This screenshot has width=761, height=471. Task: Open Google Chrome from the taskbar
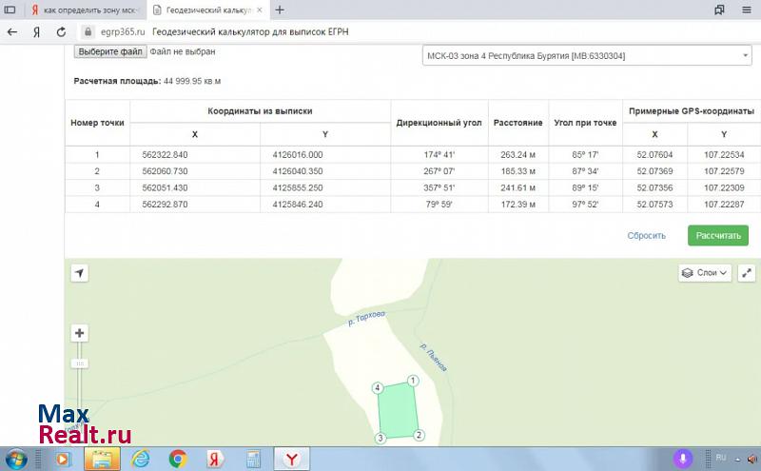(178, 459)
